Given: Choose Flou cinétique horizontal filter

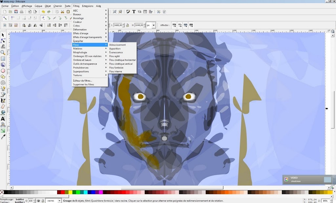Looking at the screenshot, I should tap(122, 60).
